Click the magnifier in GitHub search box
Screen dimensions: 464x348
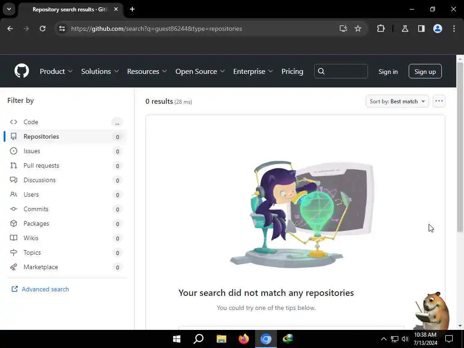pyautogui.click(x=321, y=71)
